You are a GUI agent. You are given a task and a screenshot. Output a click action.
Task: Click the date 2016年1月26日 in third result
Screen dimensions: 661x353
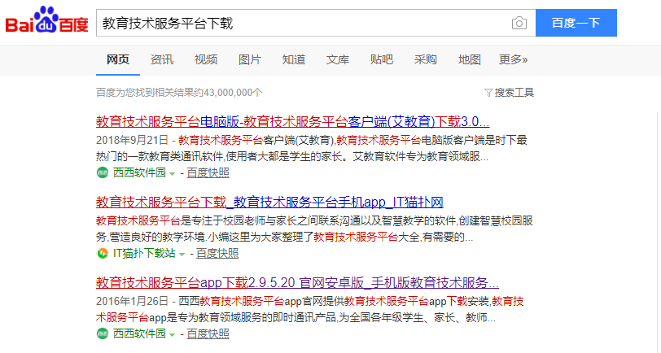pyautogui.click(x=132, y=301)
